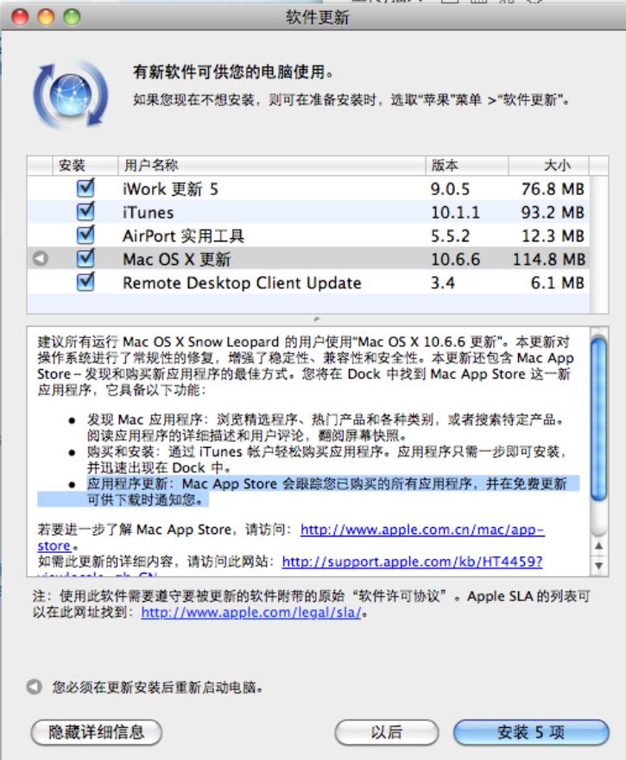The height and width of the screenshot is (760, 626).
Task: Click the 93.2 MB size cell
Action: point(553,212)
